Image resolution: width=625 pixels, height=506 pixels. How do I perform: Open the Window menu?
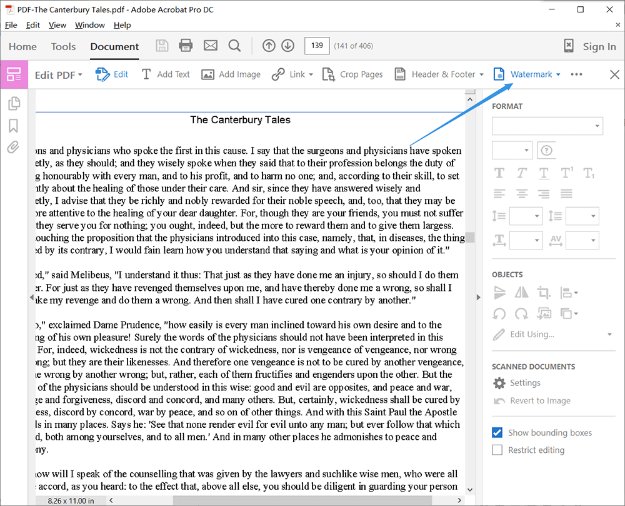(89, 25)
